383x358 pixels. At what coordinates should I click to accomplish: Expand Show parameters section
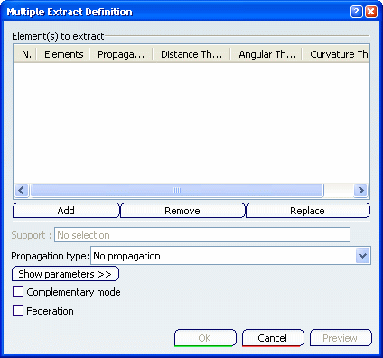[65, 274]
